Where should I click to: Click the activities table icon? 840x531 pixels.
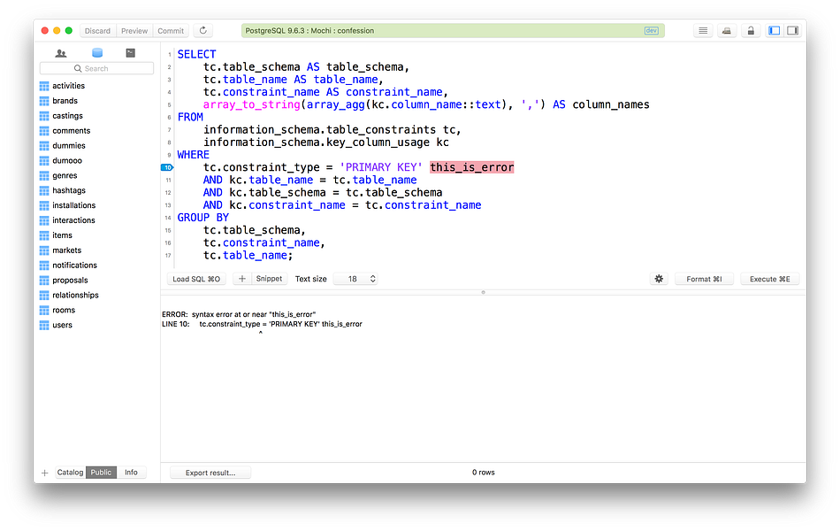click(44, 86)
